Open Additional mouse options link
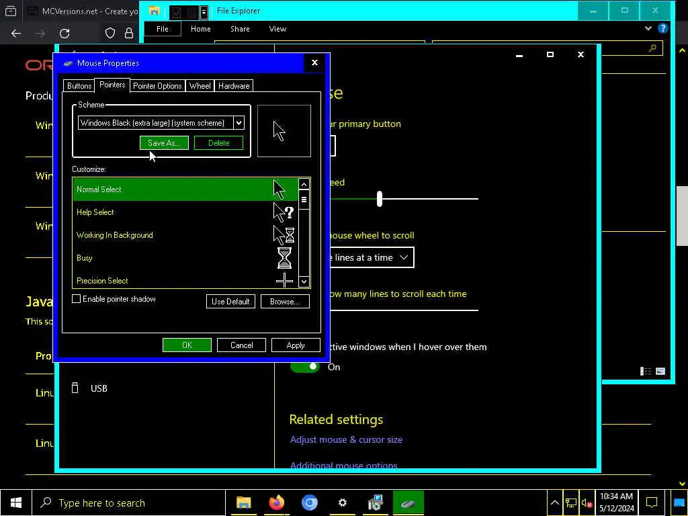Image resolution: width=688 pixels, height=516 pixels. pos(343,466)
